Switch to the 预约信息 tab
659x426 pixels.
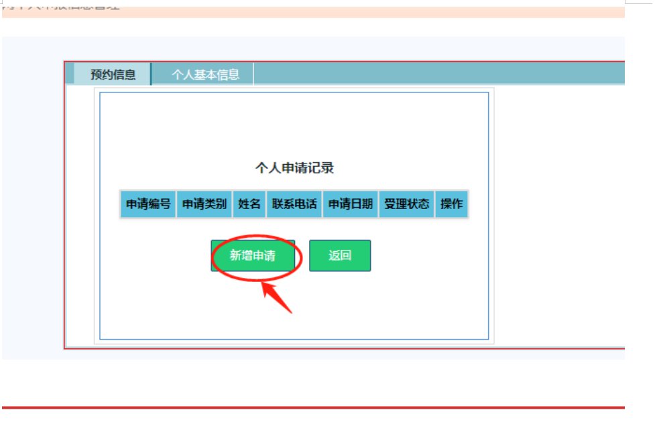pyautogui.click(x=113, y=74)
